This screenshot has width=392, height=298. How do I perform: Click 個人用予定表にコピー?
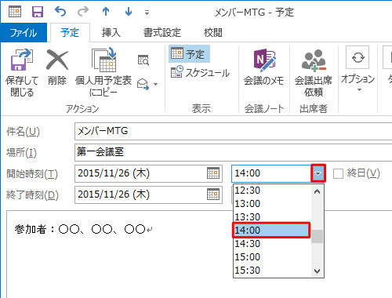pyautogui.click(x=103, y=73)
